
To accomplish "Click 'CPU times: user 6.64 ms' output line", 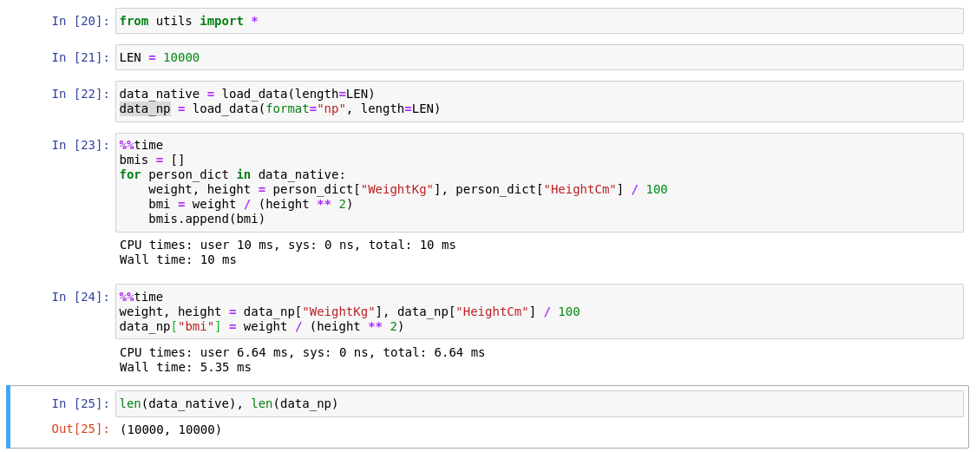I will (302, 352).
